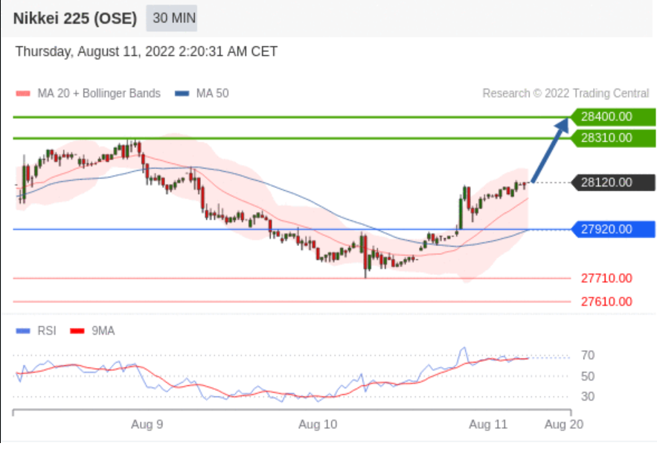Click the Thursday, August 11, 2022 timestamp

click(147, 51)
